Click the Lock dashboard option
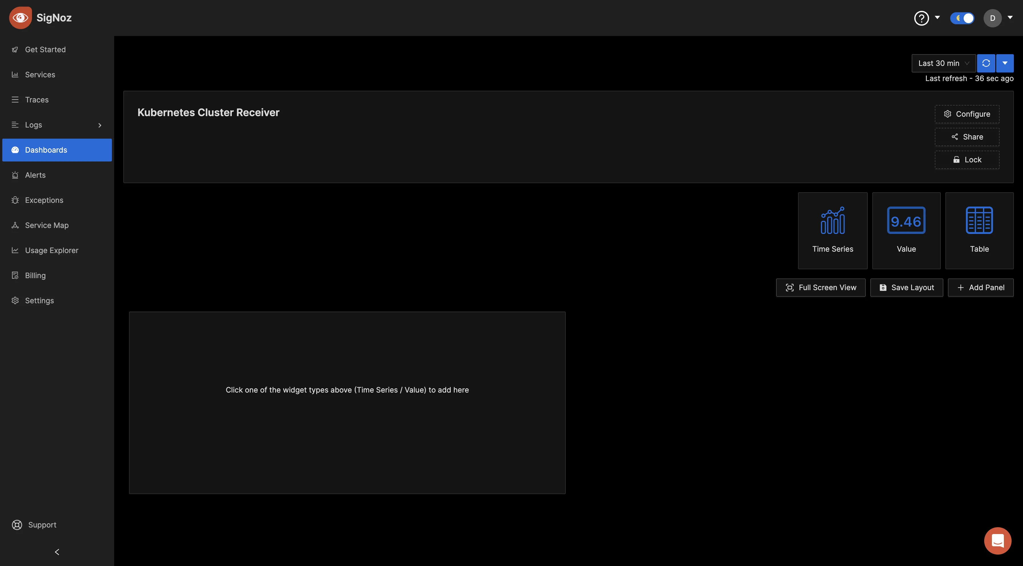The height and width of the screenshot is (566, 1023). [967, 160]
